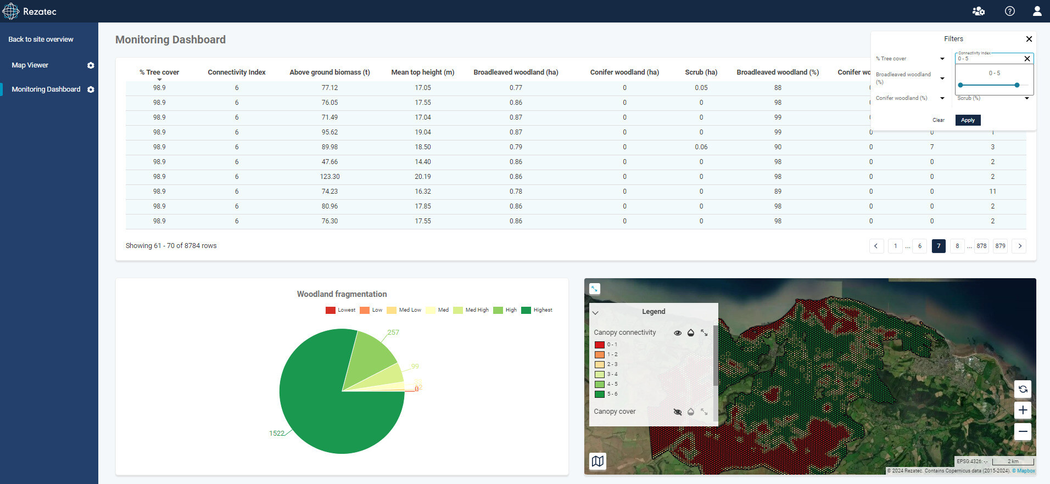Adjust Canopy connectivity layer opacity
This screenshot has height=484, width=1050.
click(x=691, y=333)
